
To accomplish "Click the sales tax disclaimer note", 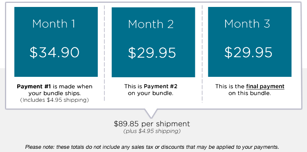I will [152, 147].
